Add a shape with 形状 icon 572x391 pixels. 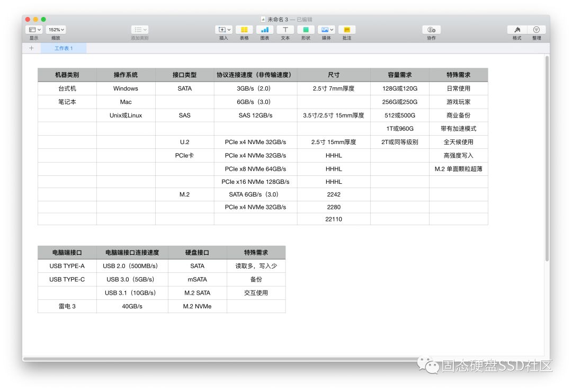click(306, 30)
